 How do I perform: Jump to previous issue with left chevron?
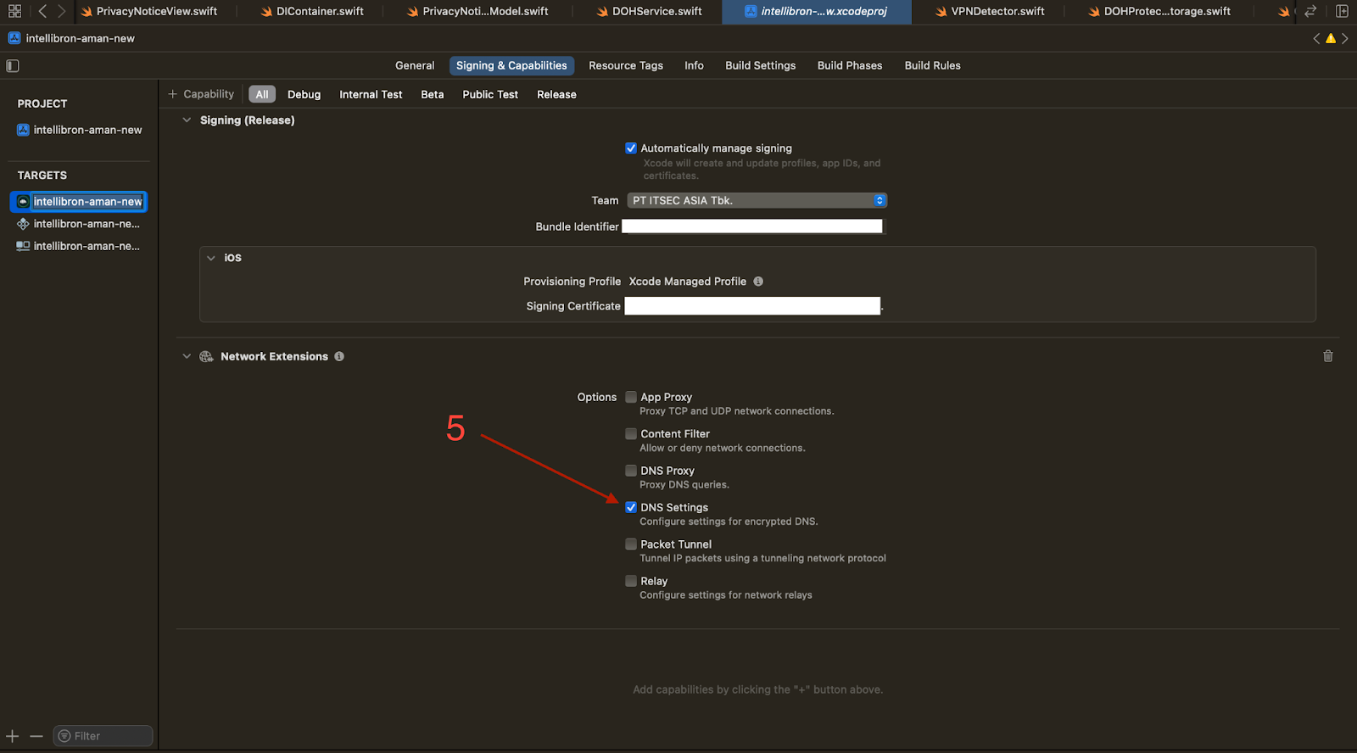point(1316,38)
